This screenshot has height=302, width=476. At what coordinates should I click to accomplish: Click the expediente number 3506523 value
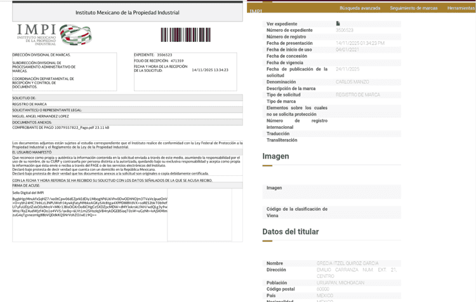(345, 30)
